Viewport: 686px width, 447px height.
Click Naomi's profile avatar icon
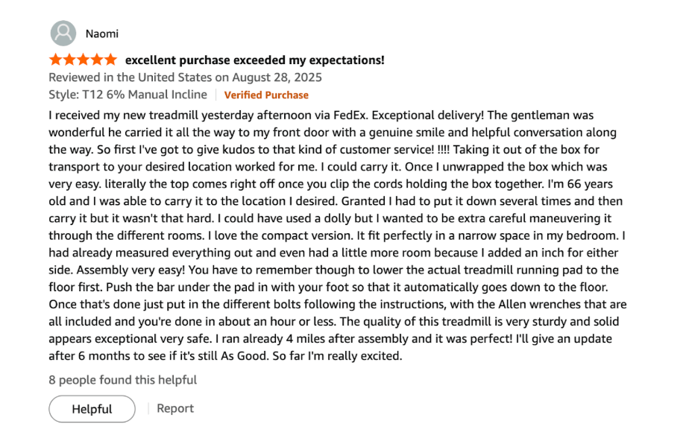click(63, 32)
